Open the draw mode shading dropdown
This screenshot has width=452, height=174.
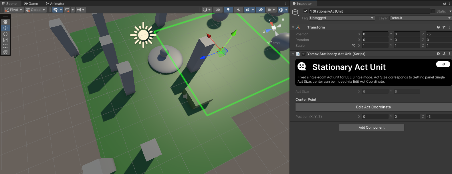pos(207,10)
